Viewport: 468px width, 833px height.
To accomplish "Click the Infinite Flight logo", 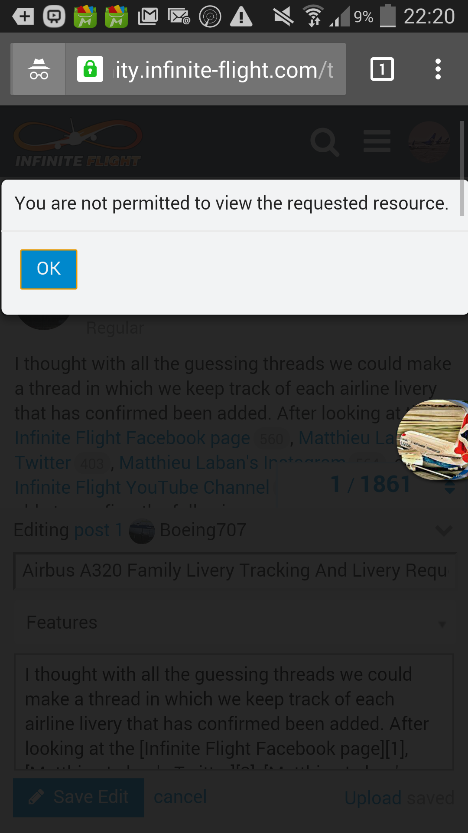I will click(x=78, y=143).
